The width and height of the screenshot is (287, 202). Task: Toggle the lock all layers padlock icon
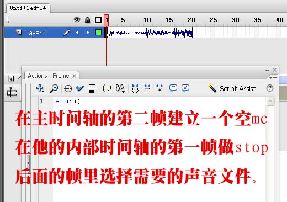(88, 20)
